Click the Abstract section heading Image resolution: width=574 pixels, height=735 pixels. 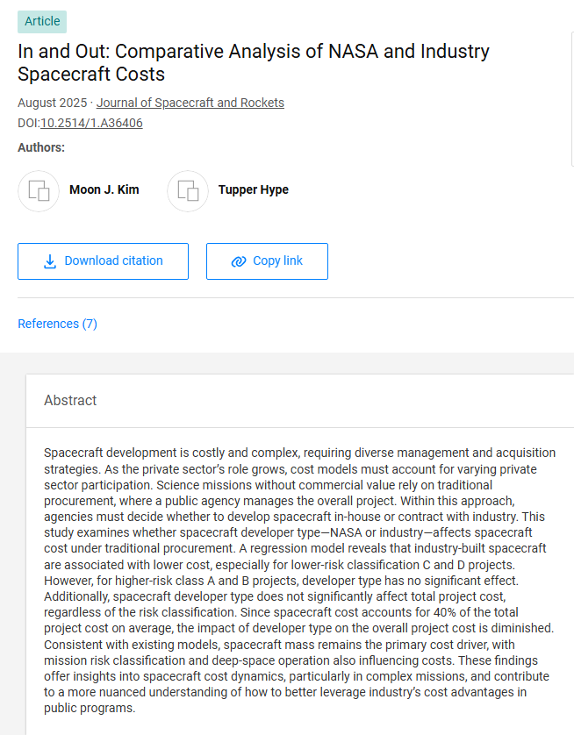point(70,400)
